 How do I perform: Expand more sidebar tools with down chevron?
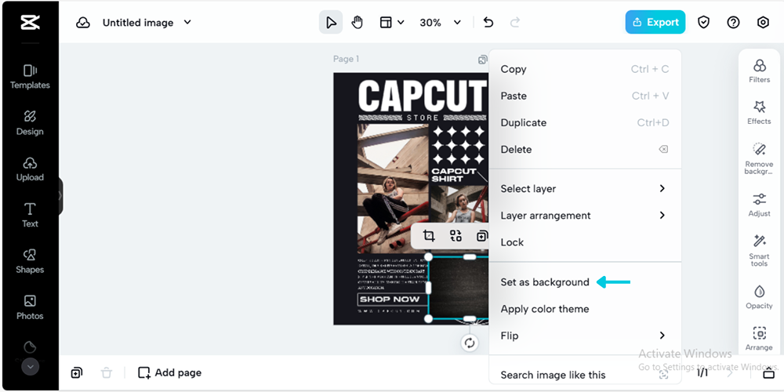30,366
